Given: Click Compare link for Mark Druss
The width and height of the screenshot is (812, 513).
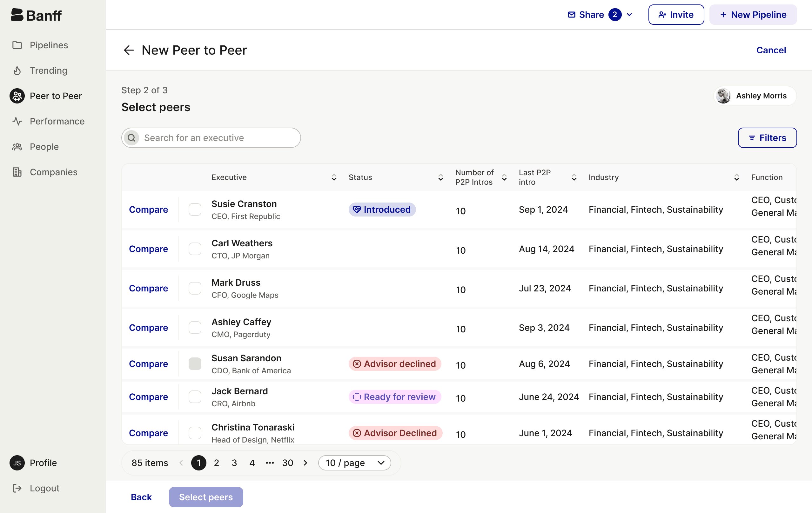Looking at the screenshot, I should point(148,289).
